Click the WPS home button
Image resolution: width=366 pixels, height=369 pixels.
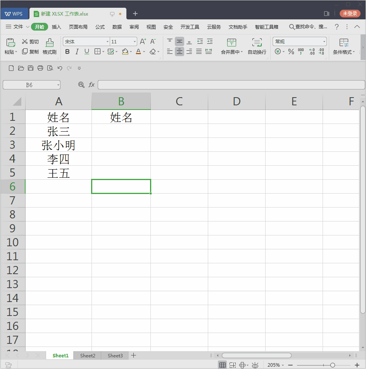[14, 14]
